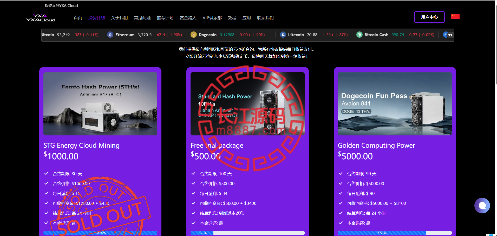Click the $1000.00 price heading

pyautogui.click(x=61, y=156)
